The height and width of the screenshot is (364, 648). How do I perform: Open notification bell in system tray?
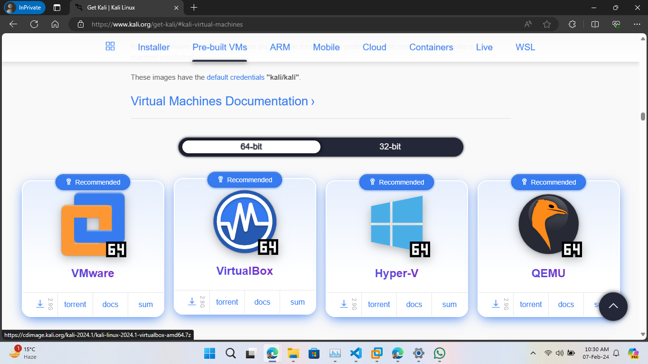tap(616, 353)
